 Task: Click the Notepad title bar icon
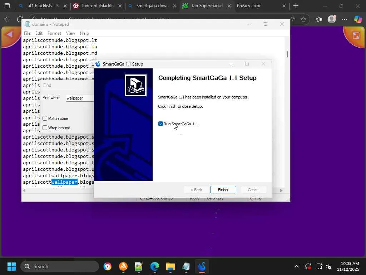pos(27,24)
